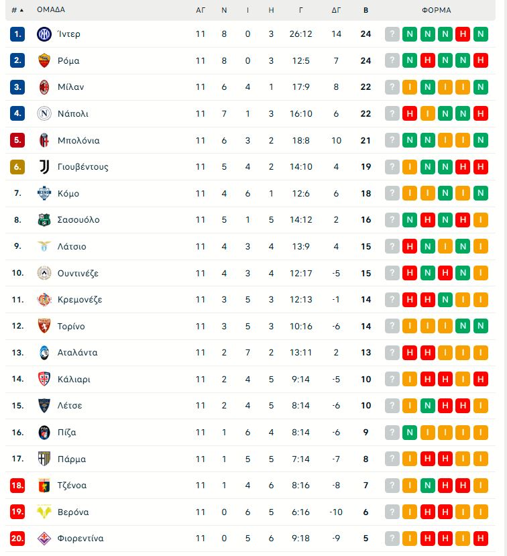
Task: Sort standings by the # rank column
Action: [17, 10]
